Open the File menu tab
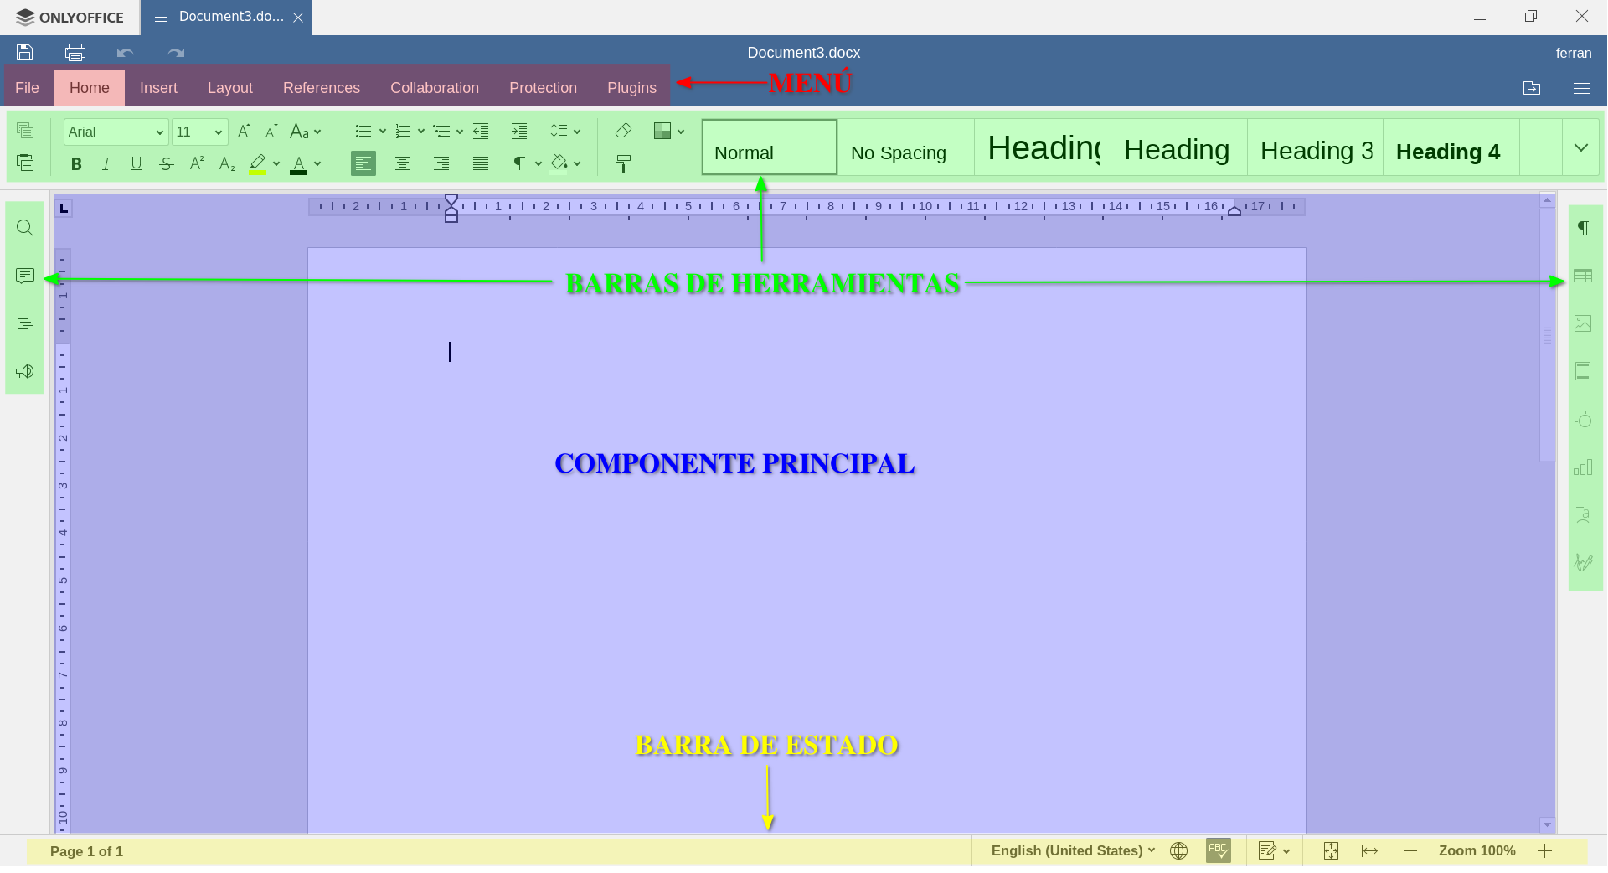Image resolution: width=1608 pixels, height=873 pixels. (x=27, y=88)
